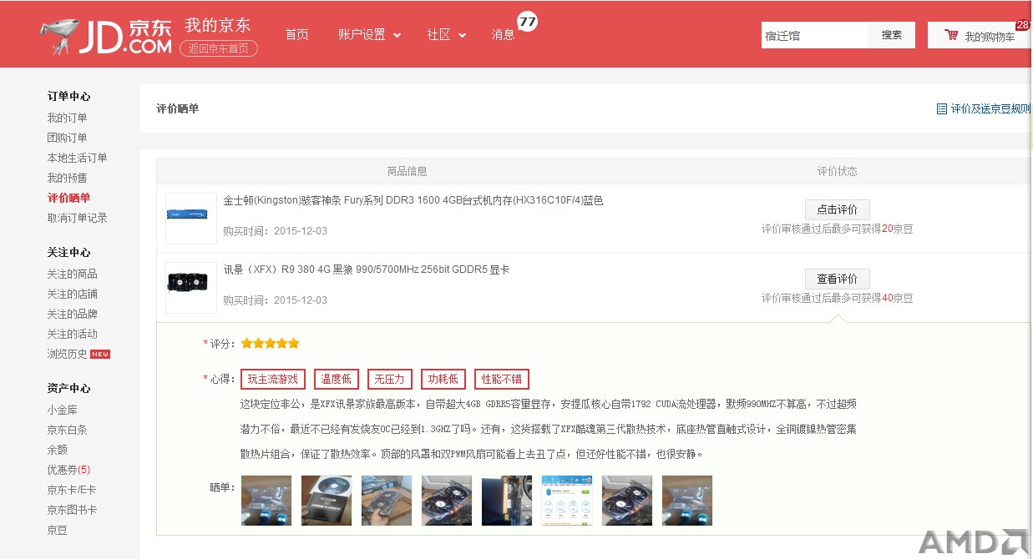Open 关注的活动 in sidebar

coord(72,334)
